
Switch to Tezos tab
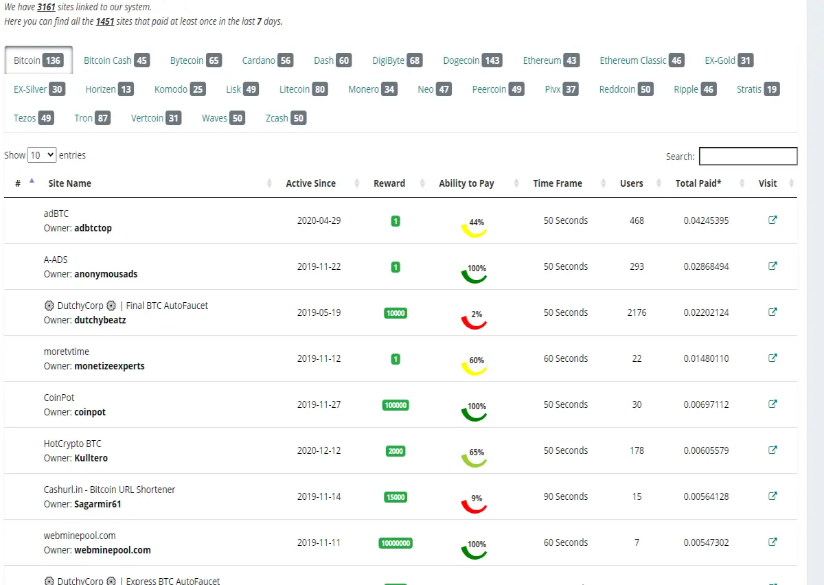(x=33, y=118)
